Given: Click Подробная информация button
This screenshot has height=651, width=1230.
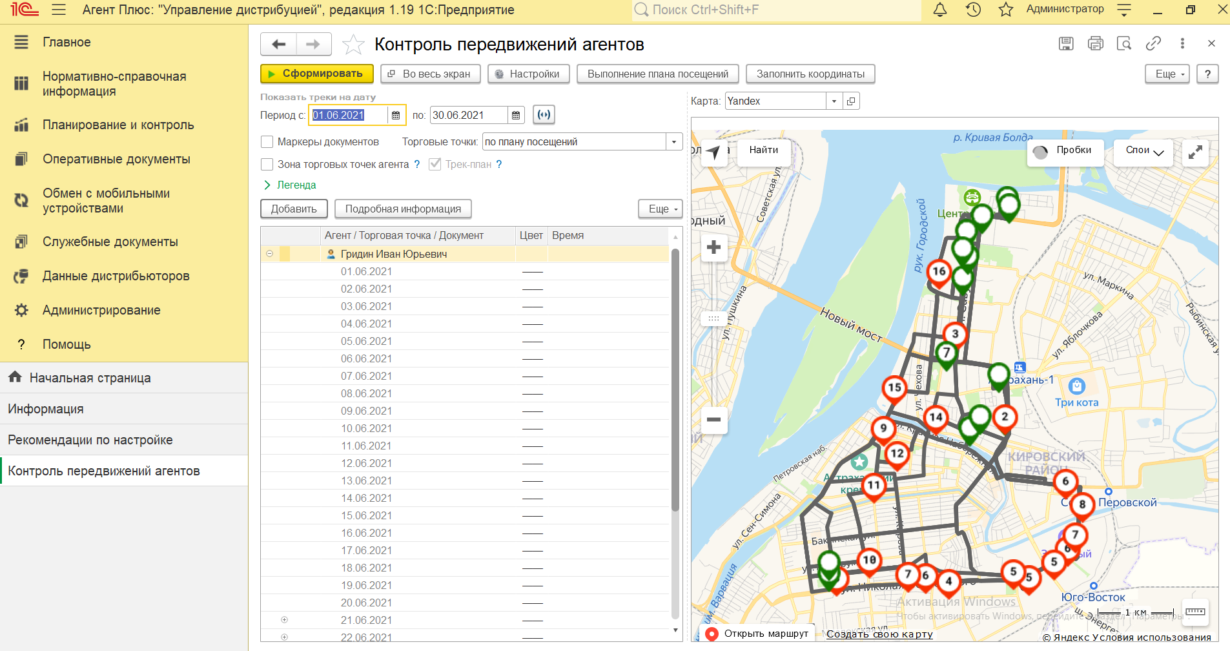Looking at the screenshot, I should tap(403, 209).
